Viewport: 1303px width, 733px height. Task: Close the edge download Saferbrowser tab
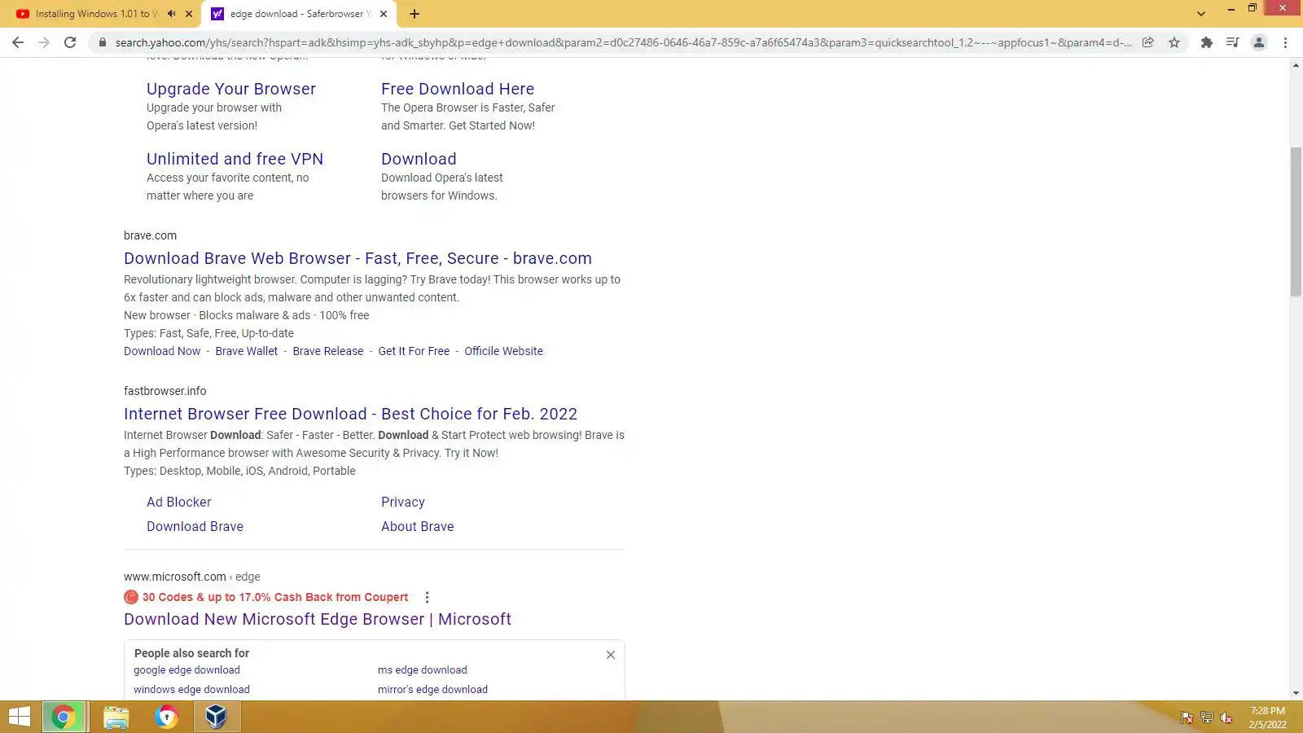point(384,14)
